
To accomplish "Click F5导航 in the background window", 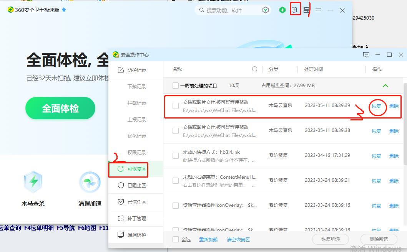I will coord(66,228).
